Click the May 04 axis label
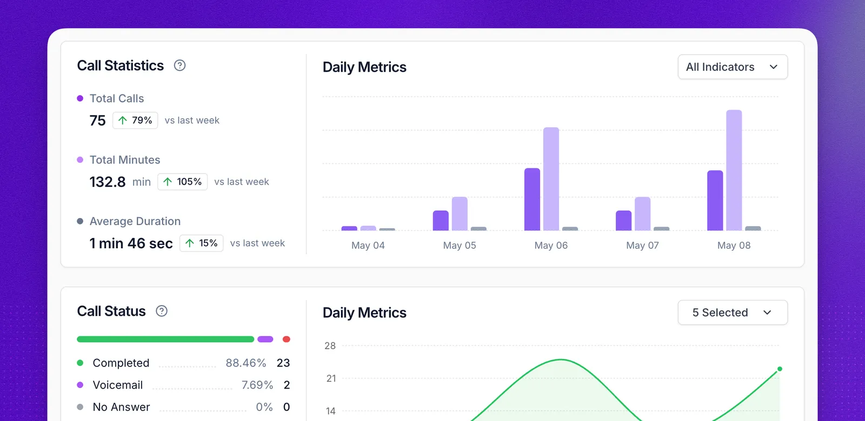865x421 pixels. [368, 245]
